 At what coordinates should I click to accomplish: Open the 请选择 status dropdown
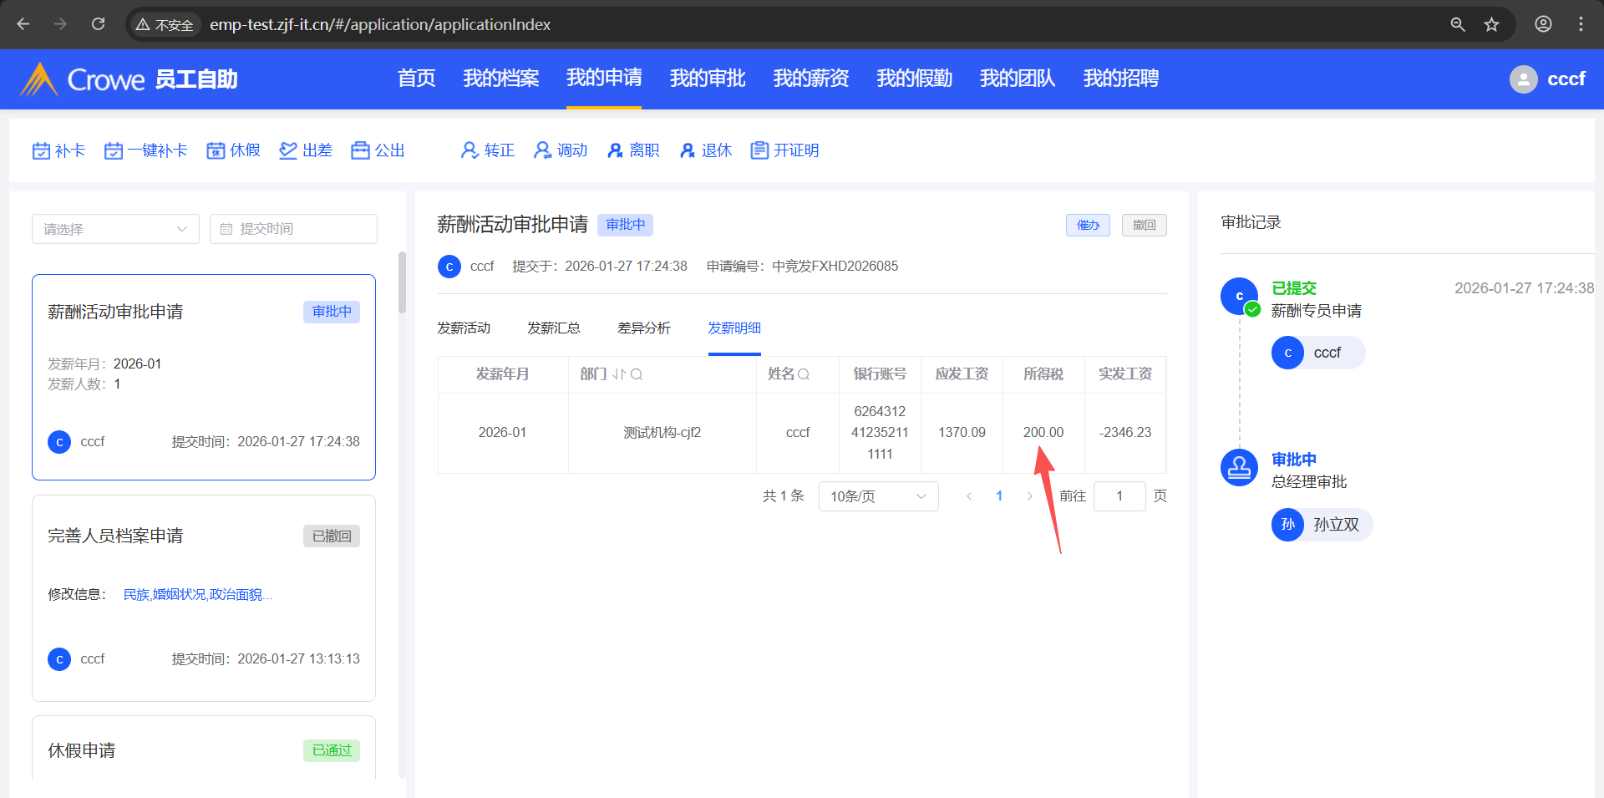click(x=115, y=229)
